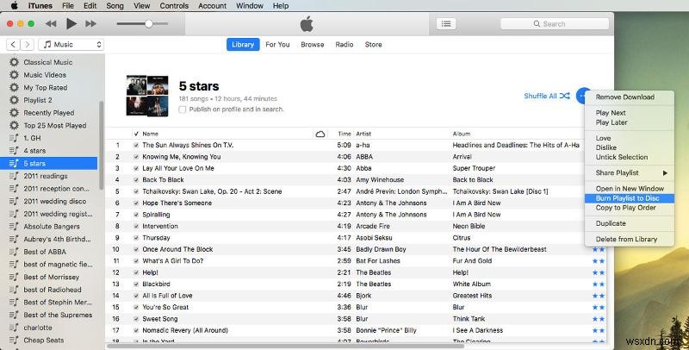Enable Publish on profile and in search

(183, 109)
